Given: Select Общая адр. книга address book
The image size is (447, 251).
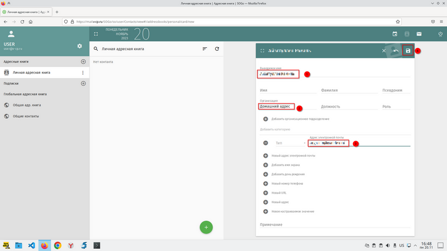Looking at the screenshot, I should 28,105.
